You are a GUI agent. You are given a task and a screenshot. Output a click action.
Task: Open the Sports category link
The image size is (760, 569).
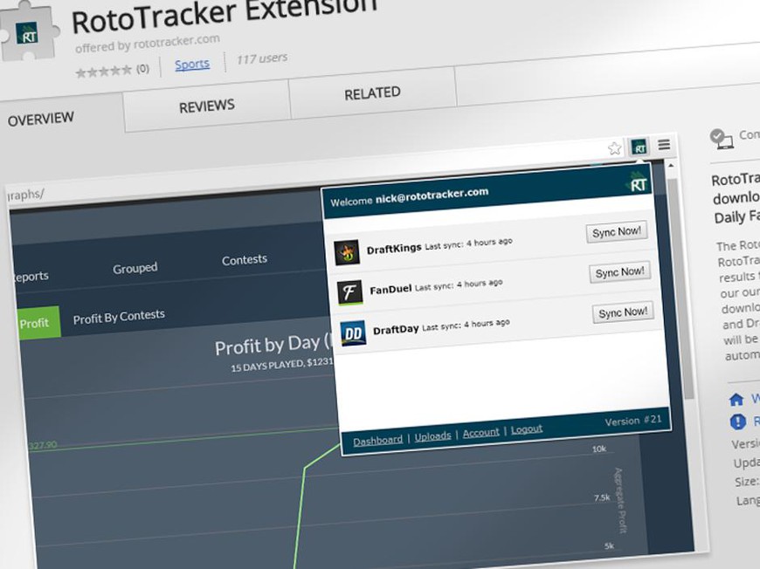(x=192, y=65)
